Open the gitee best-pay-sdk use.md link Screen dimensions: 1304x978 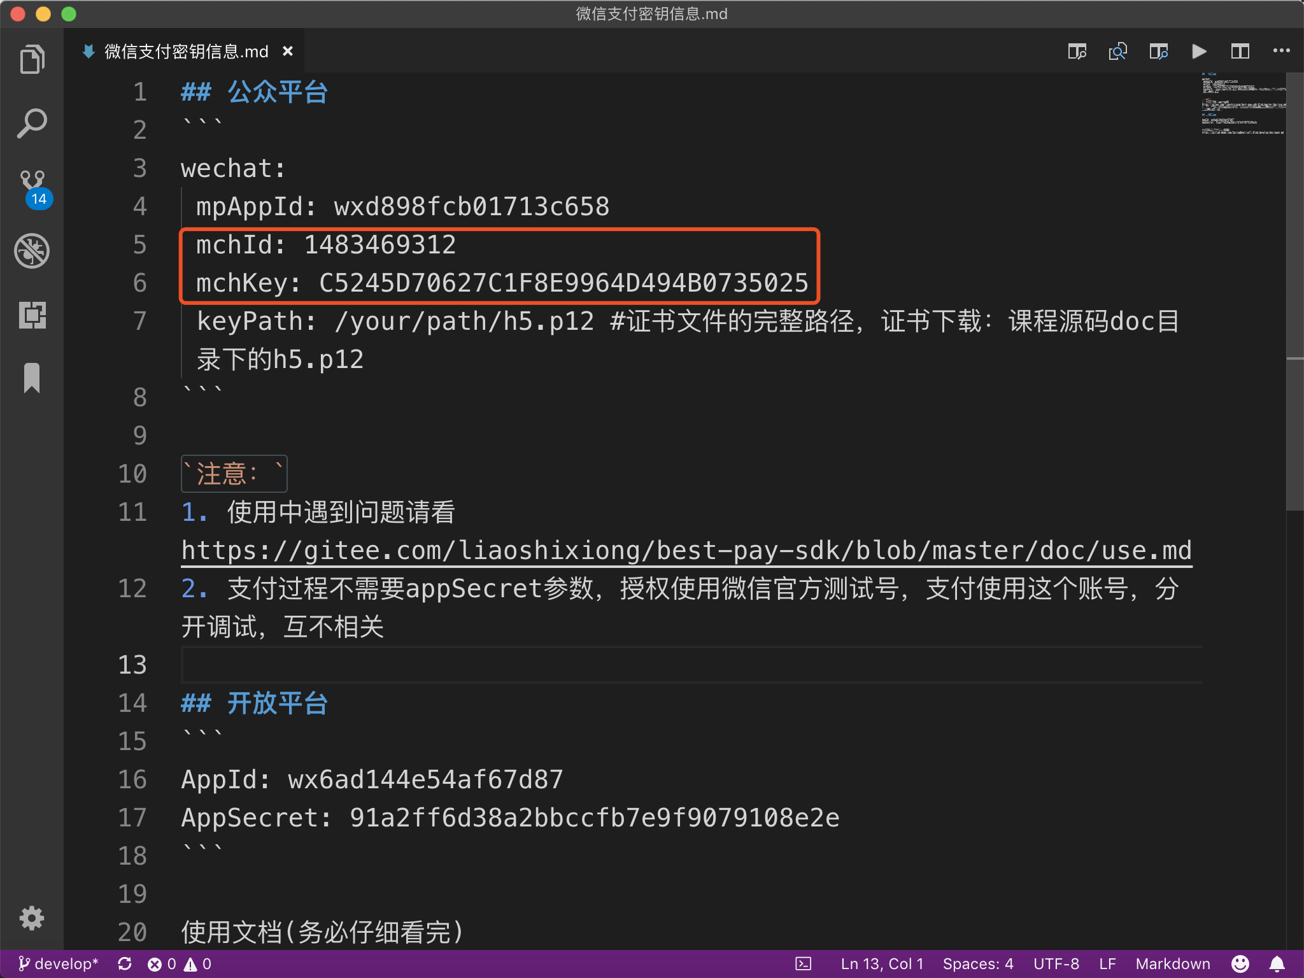[x=686, y=551]
